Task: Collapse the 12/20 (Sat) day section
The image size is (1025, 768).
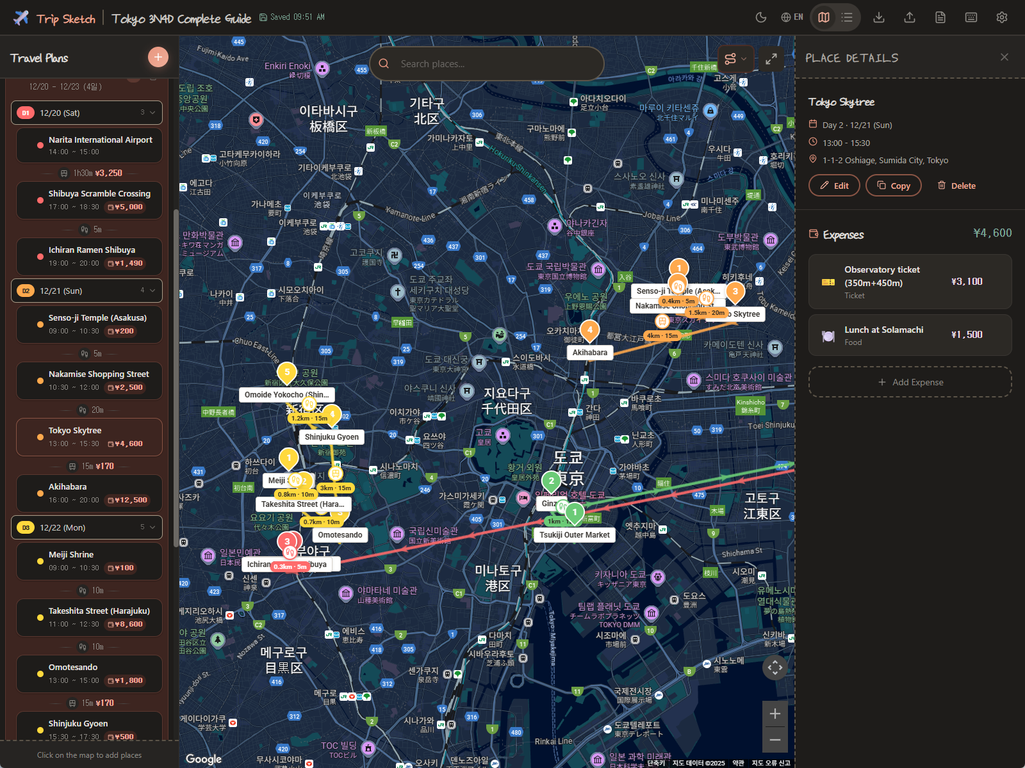Action: [x=152, y=113]
